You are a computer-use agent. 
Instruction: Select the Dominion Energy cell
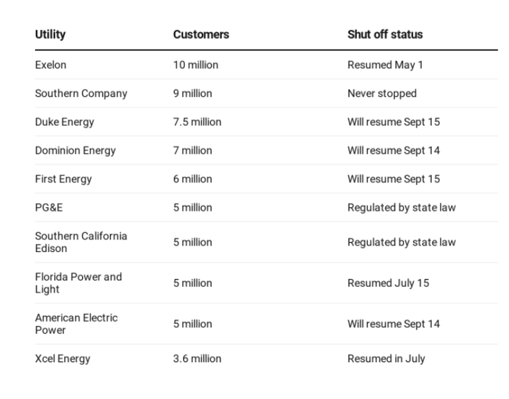click(x=75, y=151)
